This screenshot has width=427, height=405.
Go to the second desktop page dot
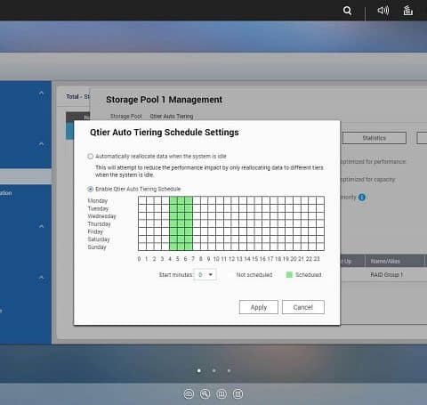214,370
